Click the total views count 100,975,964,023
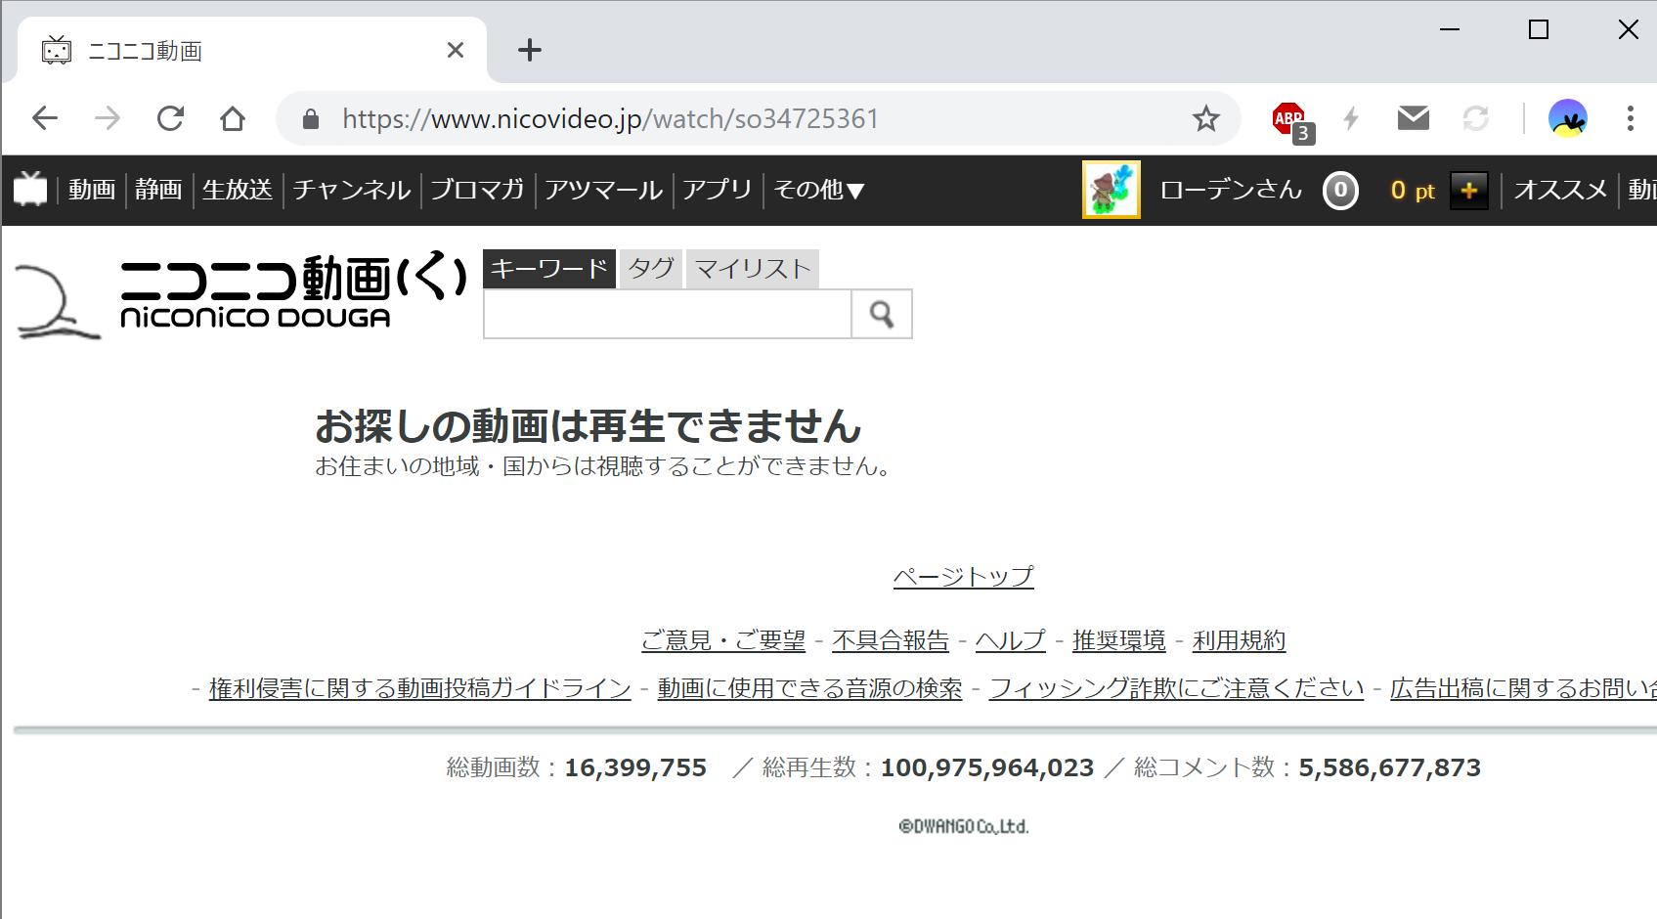1657x919 pixels. [987, 768]
